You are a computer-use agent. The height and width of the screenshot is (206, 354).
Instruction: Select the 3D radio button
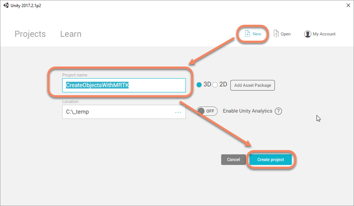coord(199,85)
